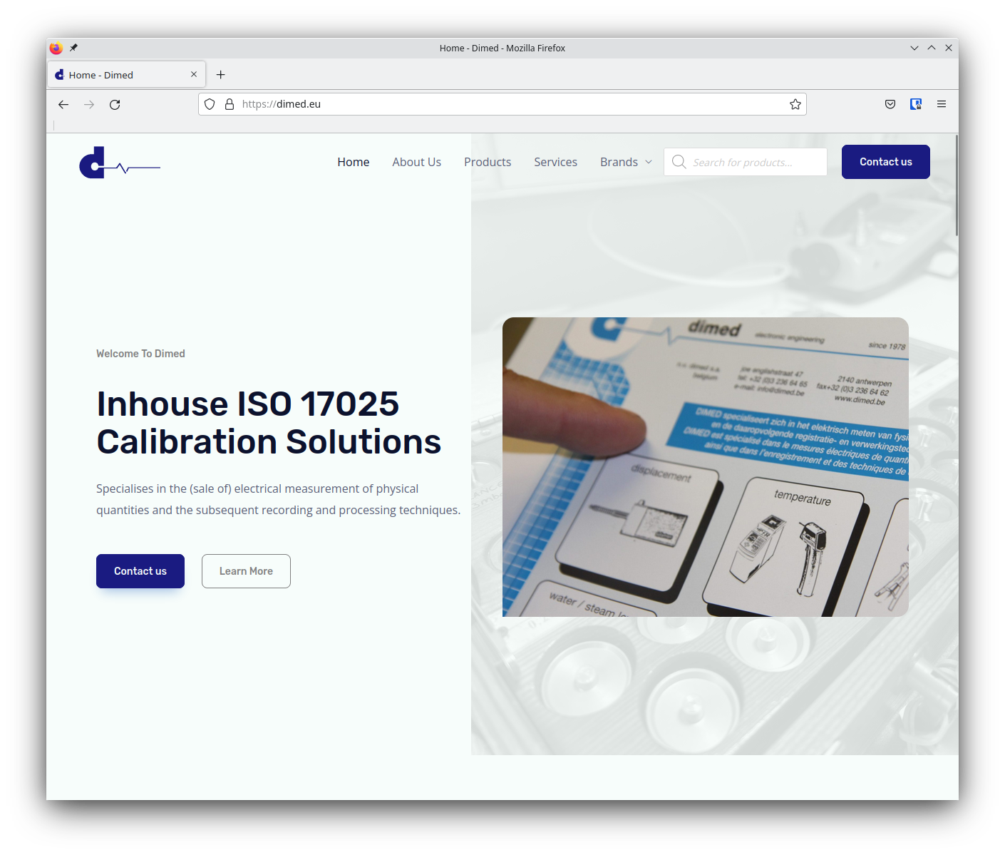Click the Save to Pocket icon
This screenshot has height=855, width=1005.
point(890,105)
